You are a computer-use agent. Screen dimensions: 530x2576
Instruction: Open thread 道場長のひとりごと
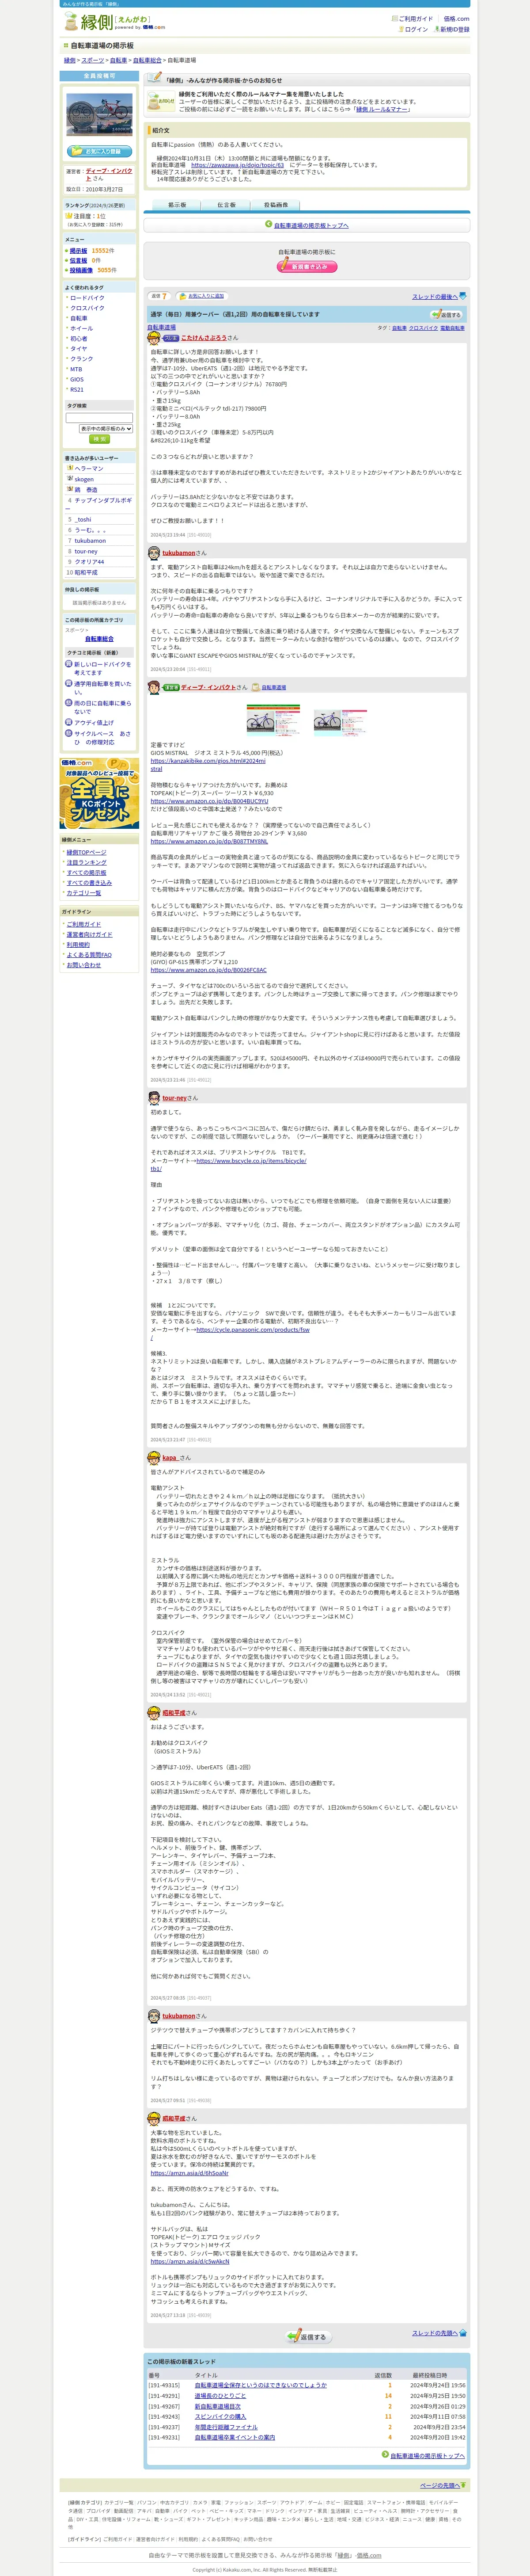pos(220,2396)
